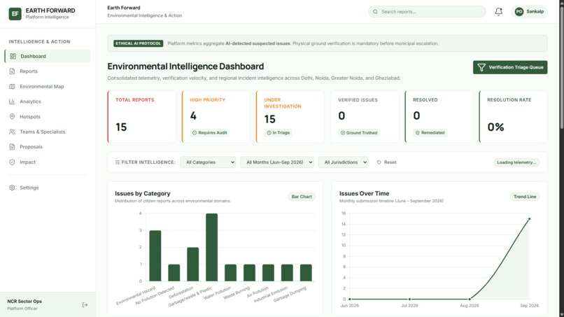This screenshot has height=317, width=564.
Task: Click the Hotspots pin icon
Action: (x=12, y=117)
